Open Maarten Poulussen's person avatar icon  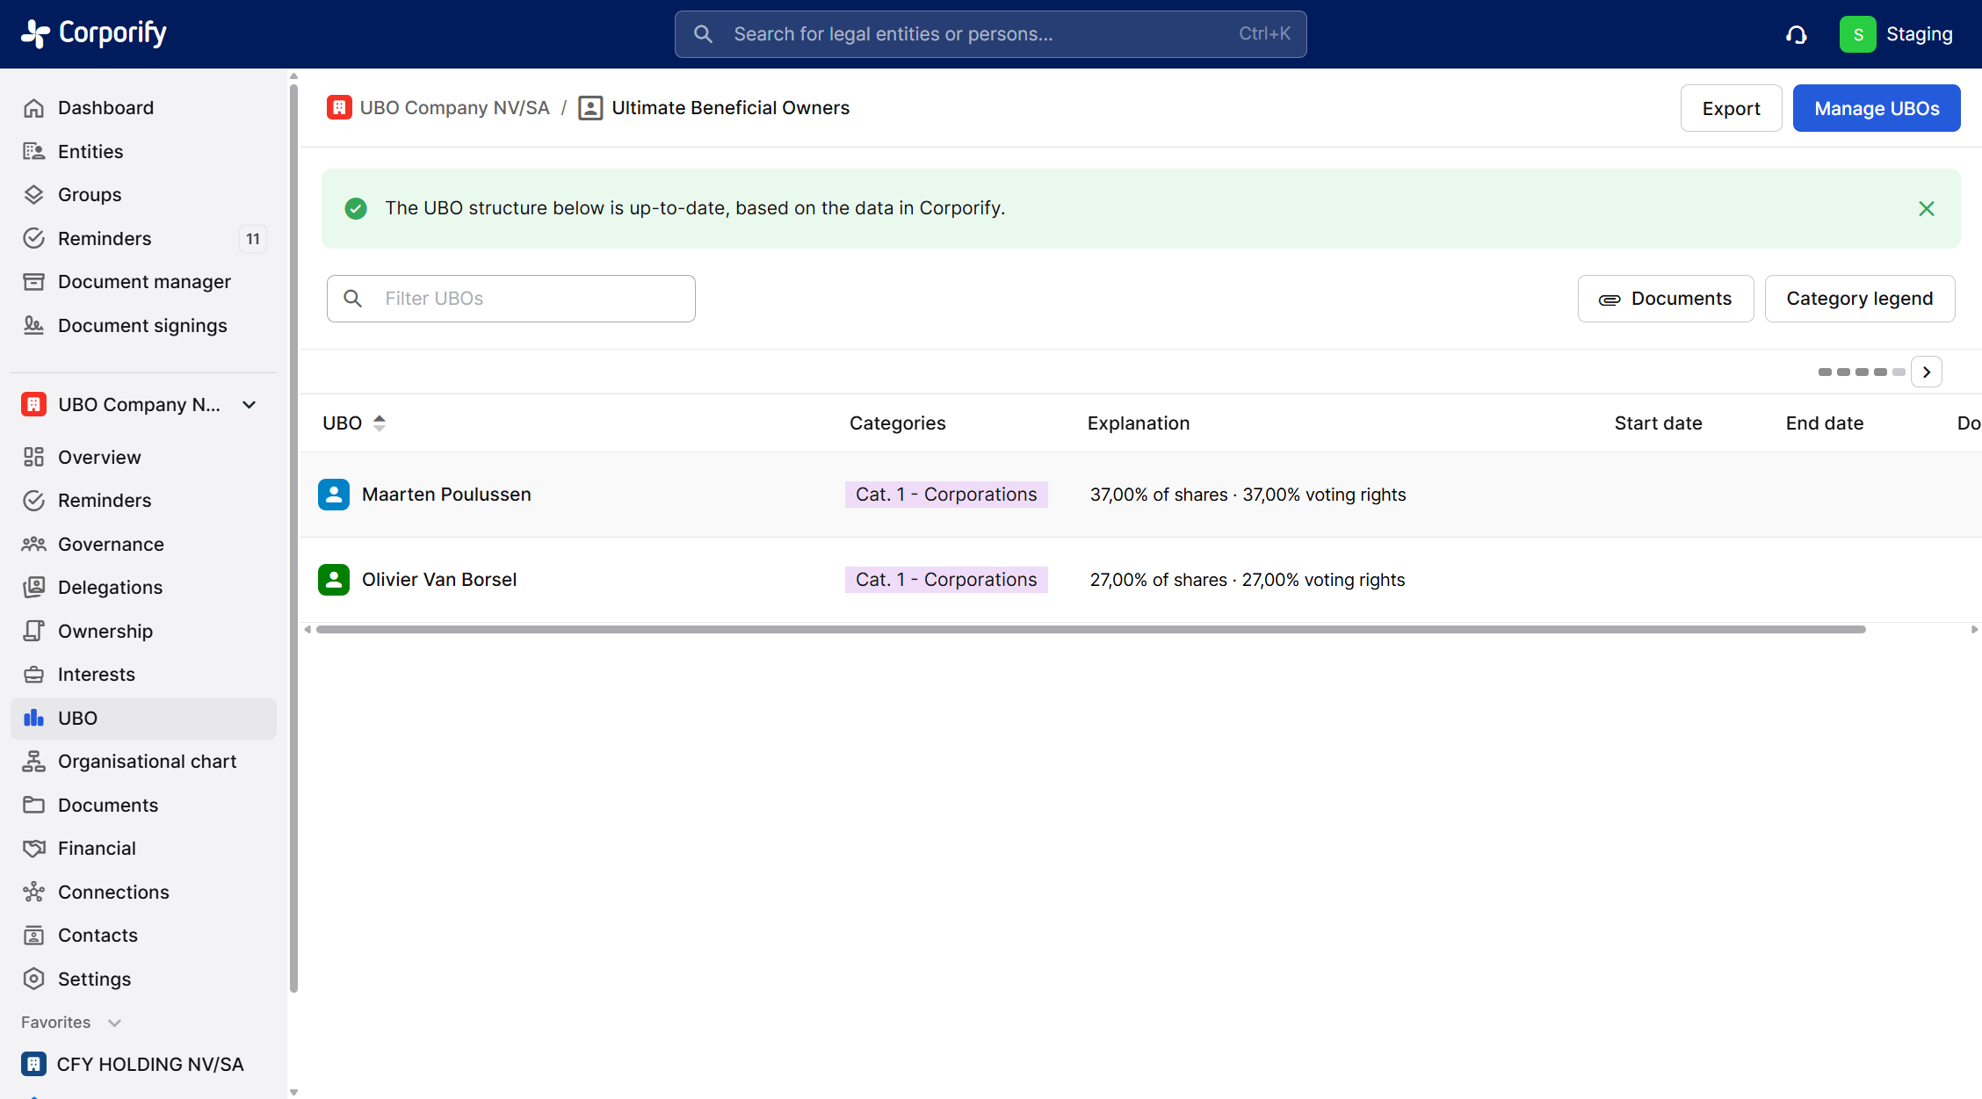(334, 495)
